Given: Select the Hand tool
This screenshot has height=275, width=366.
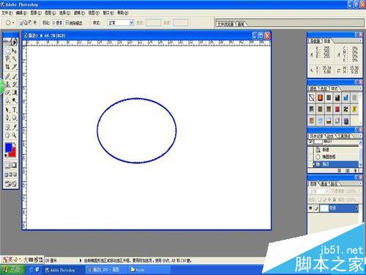Looking at the screenshot, I should pos(7,135).
